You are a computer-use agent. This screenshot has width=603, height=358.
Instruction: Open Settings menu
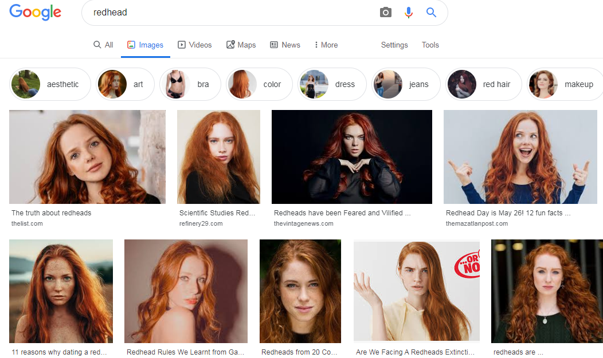tap(394, 45)
